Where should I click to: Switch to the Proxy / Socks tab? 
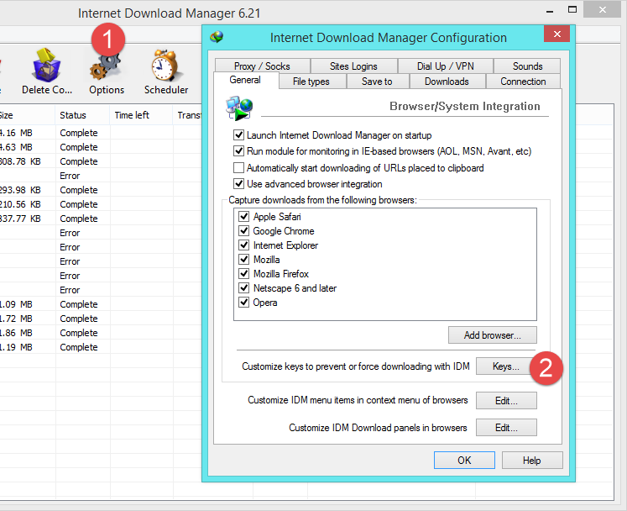pyautogui.click(x=263, y=66)
